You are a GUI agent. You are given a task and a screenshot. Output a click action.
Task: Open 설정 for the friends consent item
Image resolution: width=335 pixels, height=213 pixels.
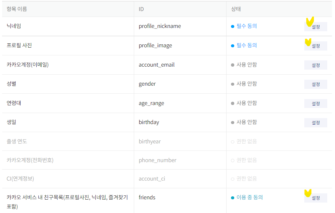[316, 198]
